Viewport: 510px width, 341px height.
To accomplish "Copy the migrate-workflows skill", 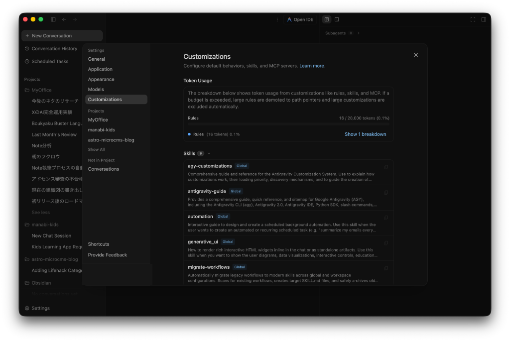I will (x=386, y=268).
